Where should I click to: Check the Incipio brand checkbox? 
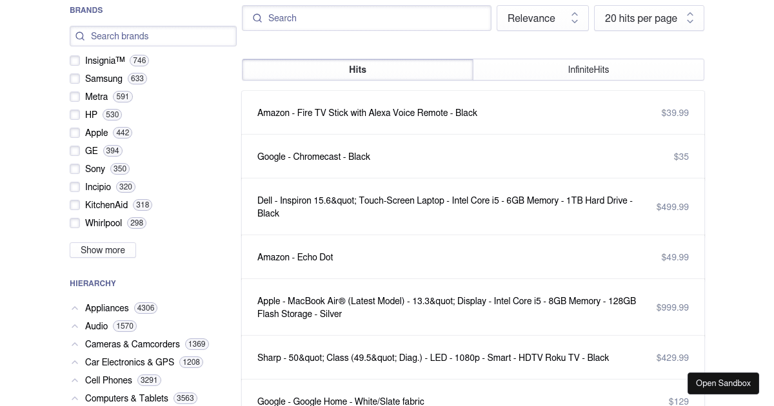75,187
